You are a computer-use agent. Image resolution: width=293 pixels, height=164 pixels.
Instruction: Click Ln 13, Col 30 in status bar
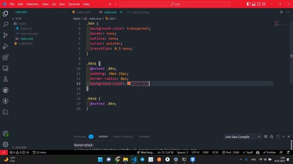click(165, 152)
